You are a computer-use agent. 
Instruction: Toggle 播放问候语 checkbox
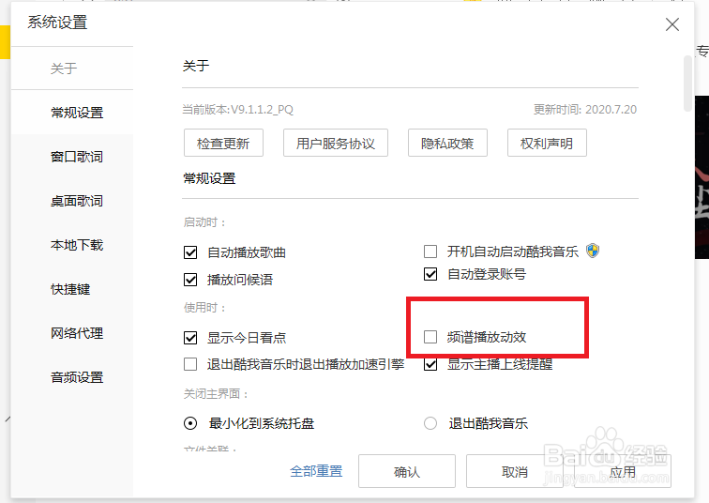pyautogui.click(x=190, y=280)
